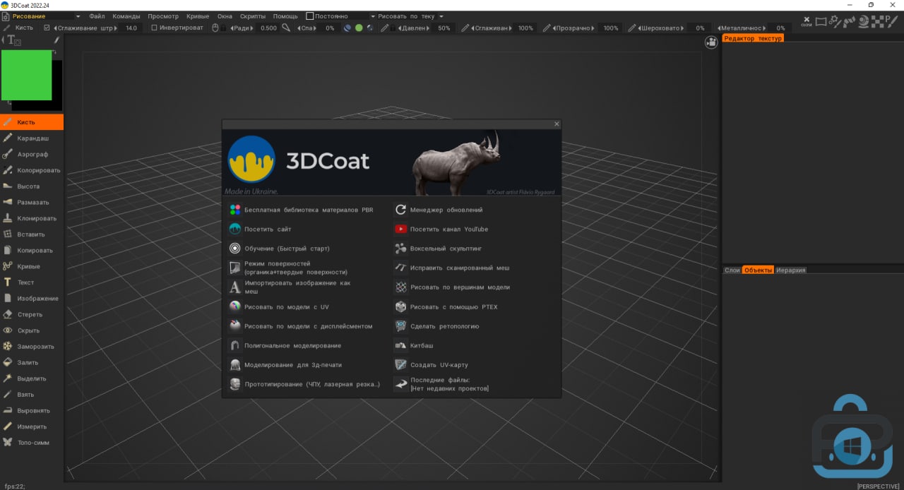Viewport: 904px width, 490px height.
Task: Select the Выровнять tool
Action: (x=32, y=410)
